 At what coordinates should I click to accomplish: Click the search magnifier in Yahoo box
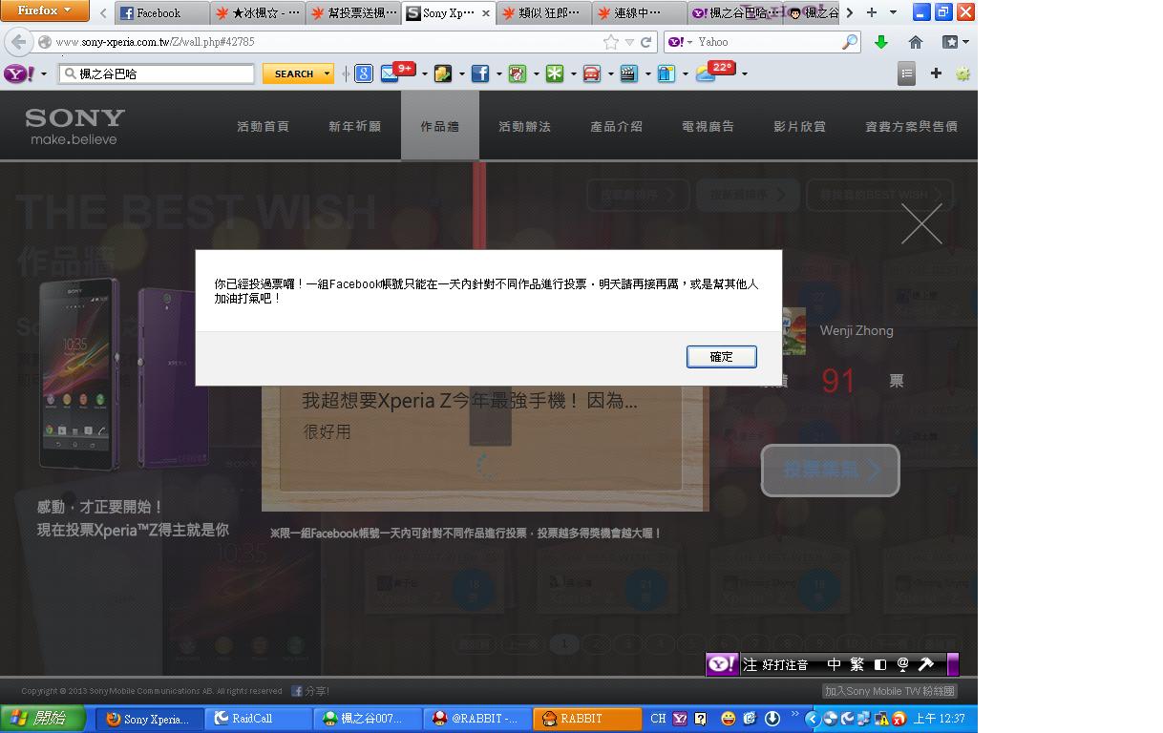[849, 42]
